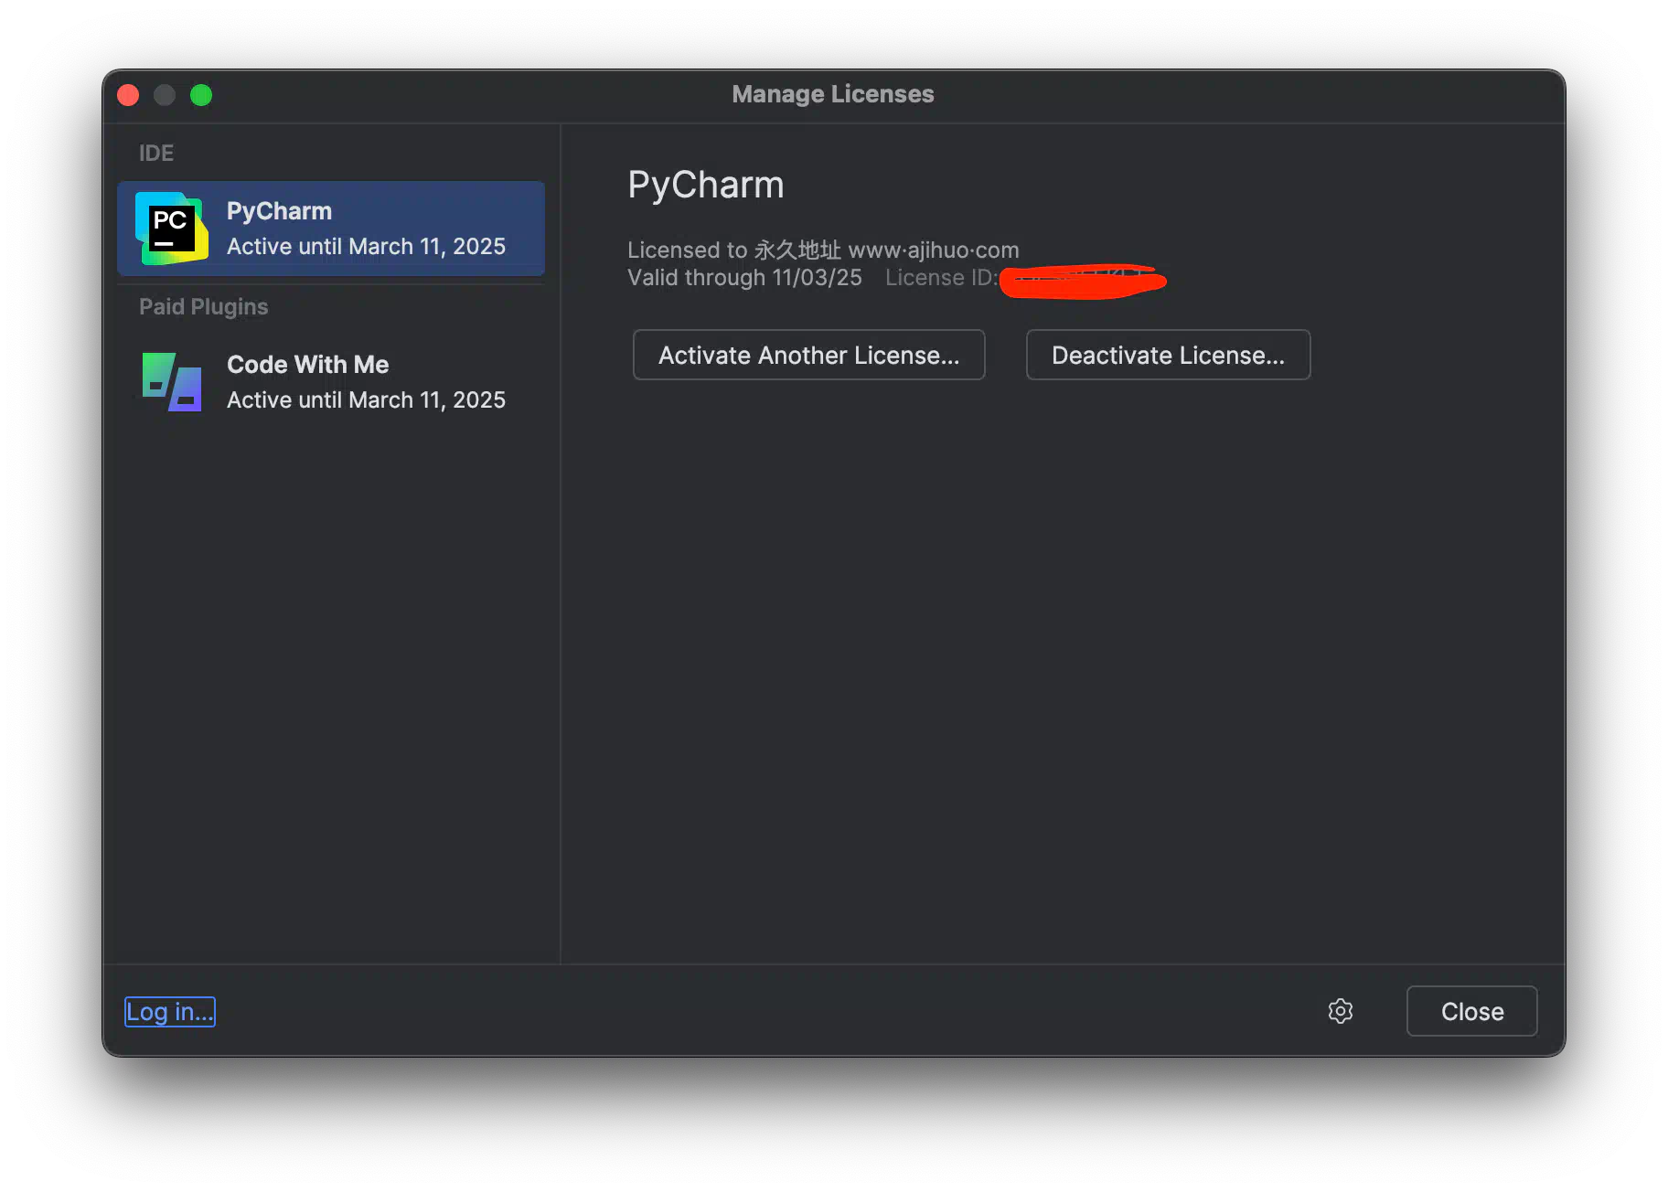Click Deactivate License button

click(x=1168, y=355)
